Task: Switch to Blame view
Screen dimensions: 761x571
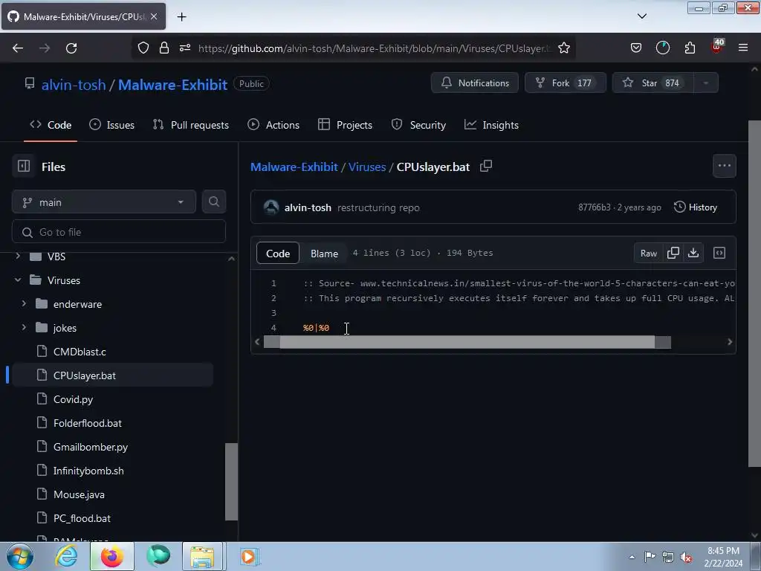Action: [x=324, y=254]
